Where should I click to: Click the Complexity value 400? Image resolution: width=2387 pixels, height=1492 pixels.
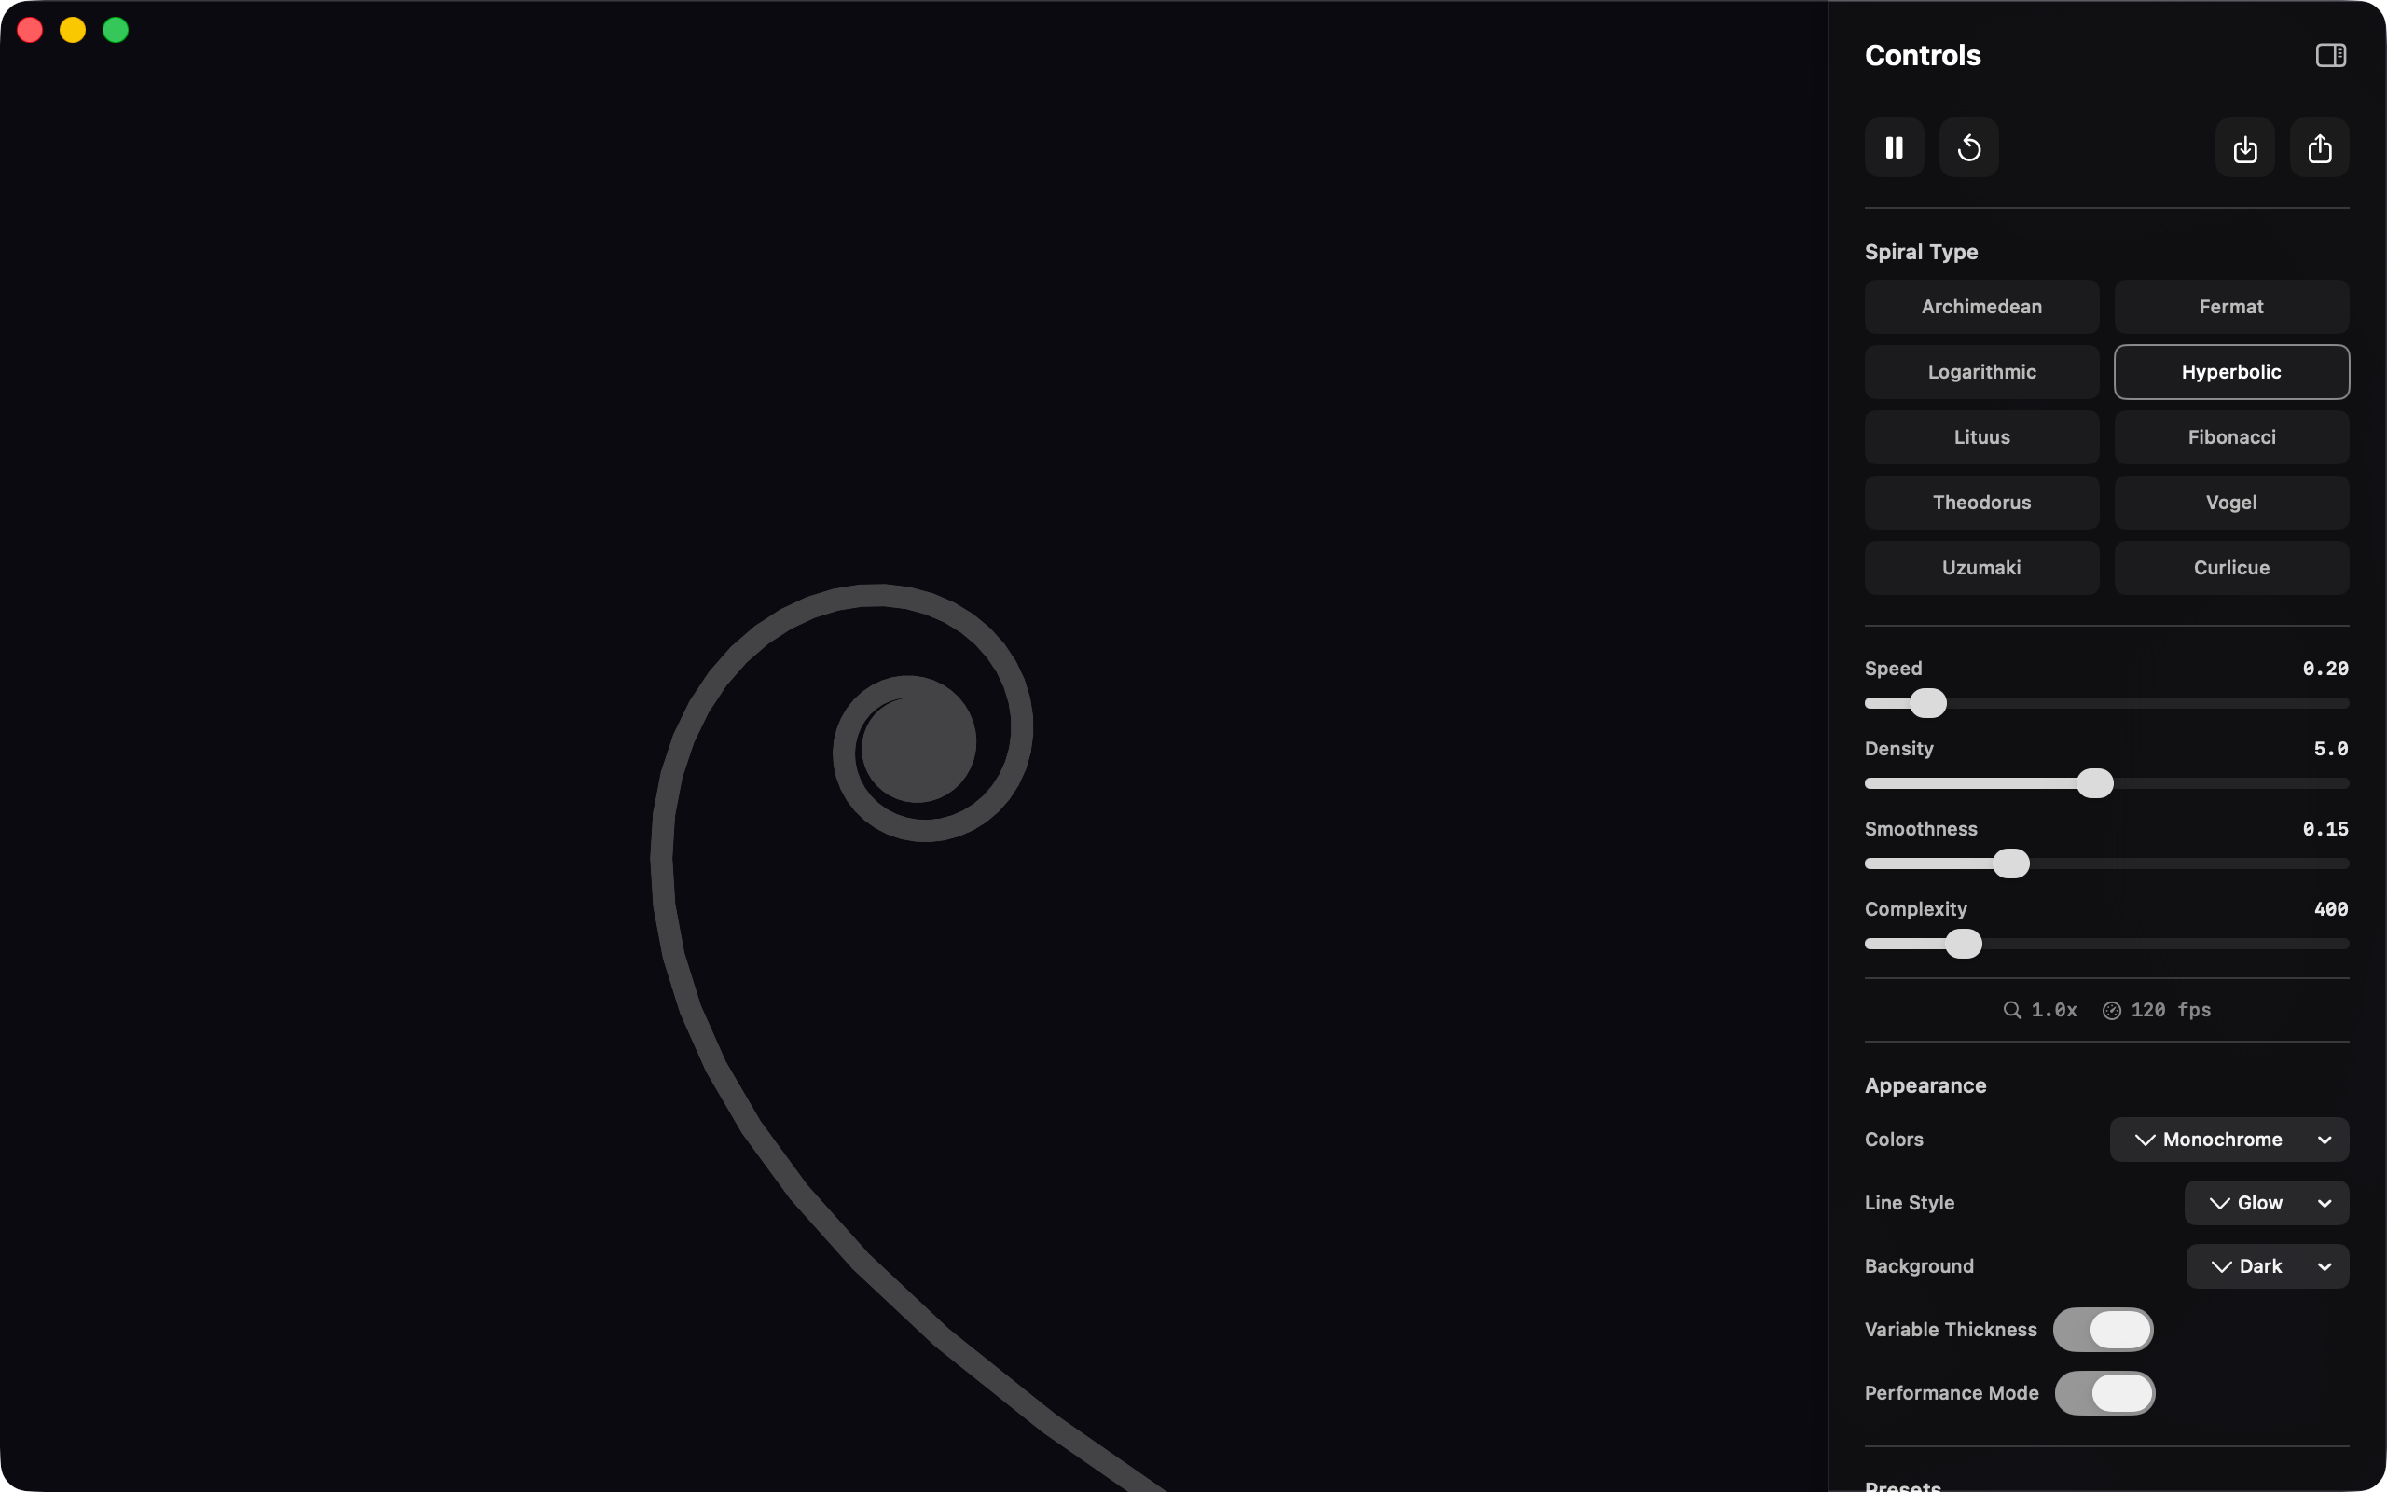[2331, 909]
